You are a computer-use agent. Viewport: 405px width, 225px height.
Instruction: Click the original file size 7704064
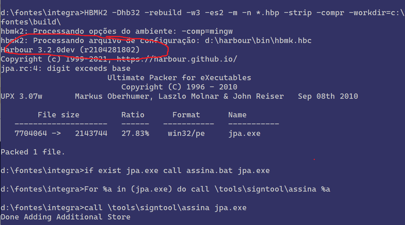[31, 133]
